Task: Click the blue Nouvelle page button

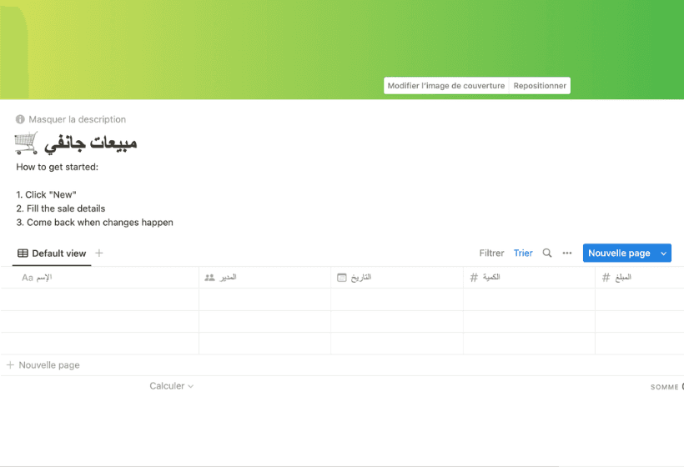Action: 619,253
